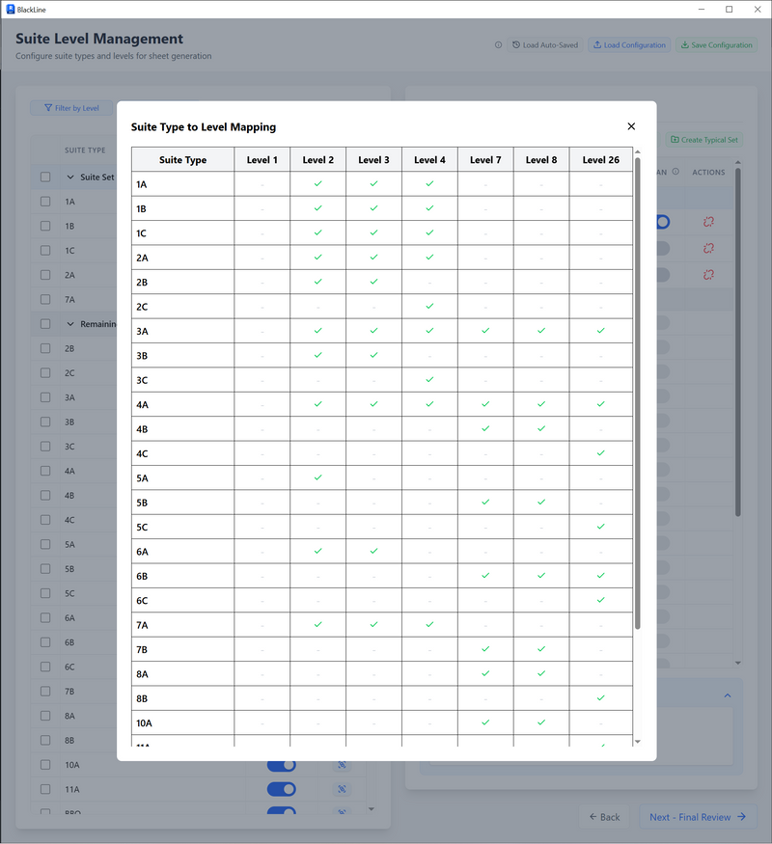Click the right panel scrollbar down arrow
This screenshot has width=772, height=844.
[738, 663]
